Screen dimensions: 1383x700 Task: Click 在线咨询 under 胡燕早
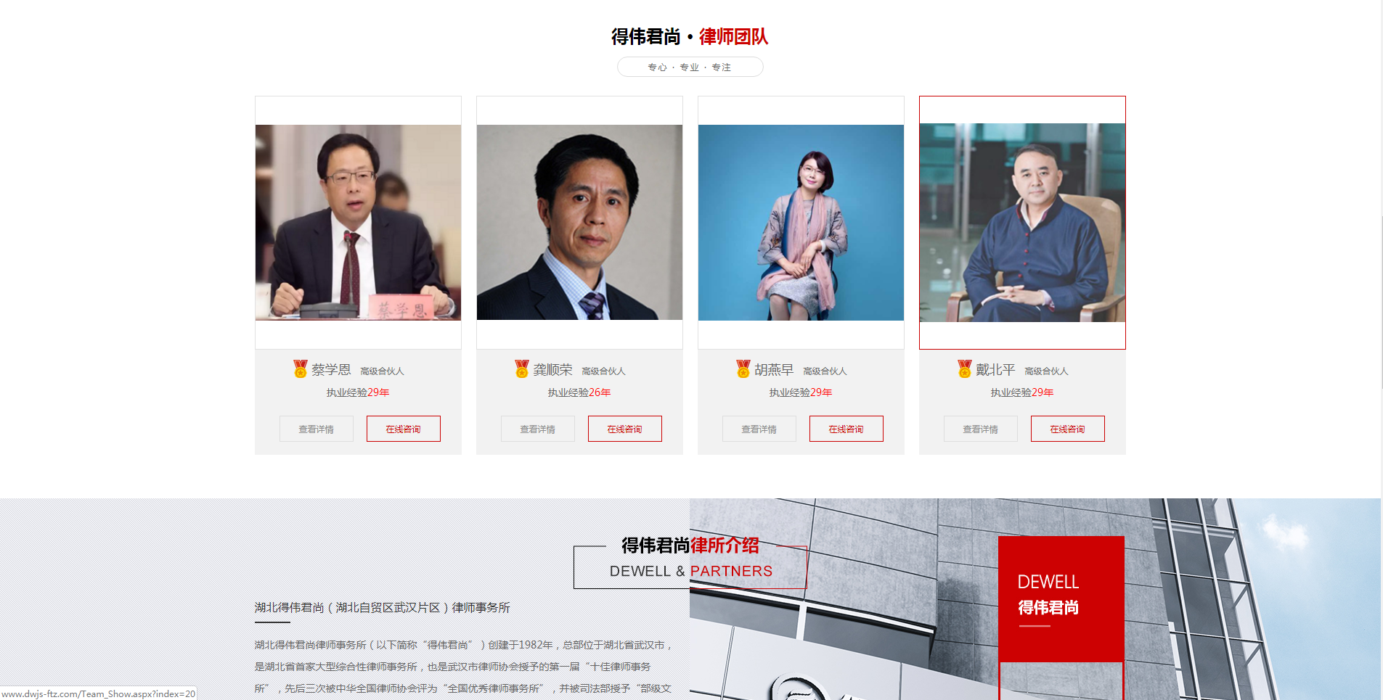846,429
